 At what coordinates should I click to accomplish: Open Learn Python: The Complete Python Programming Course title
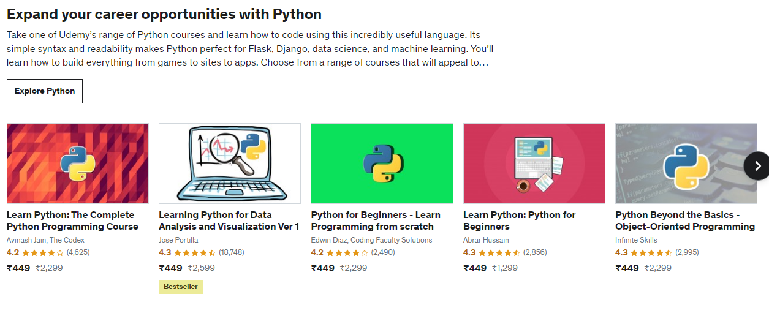click(72, 220)
